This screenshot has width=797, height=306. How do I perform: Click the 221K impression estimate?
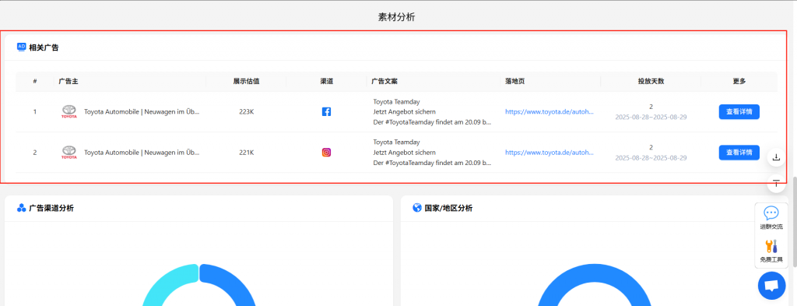(246, 152)
